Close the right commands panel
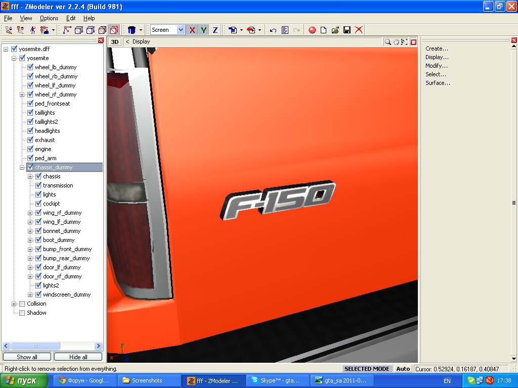This screenshot has height=388, width=518. click(514, 40)
